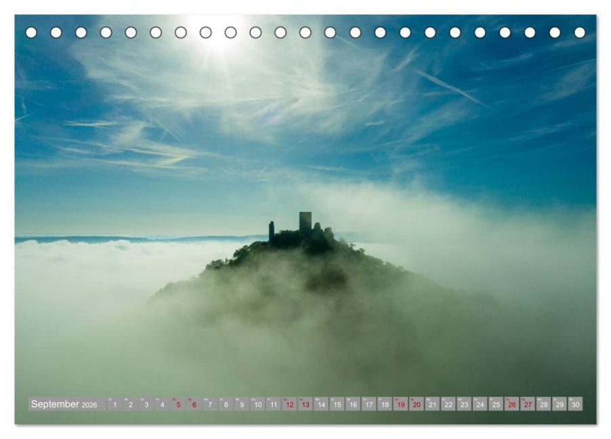Screen dimensions: 611x439
Task: Click the year "2026" next to September
Action: click(89, 405)
